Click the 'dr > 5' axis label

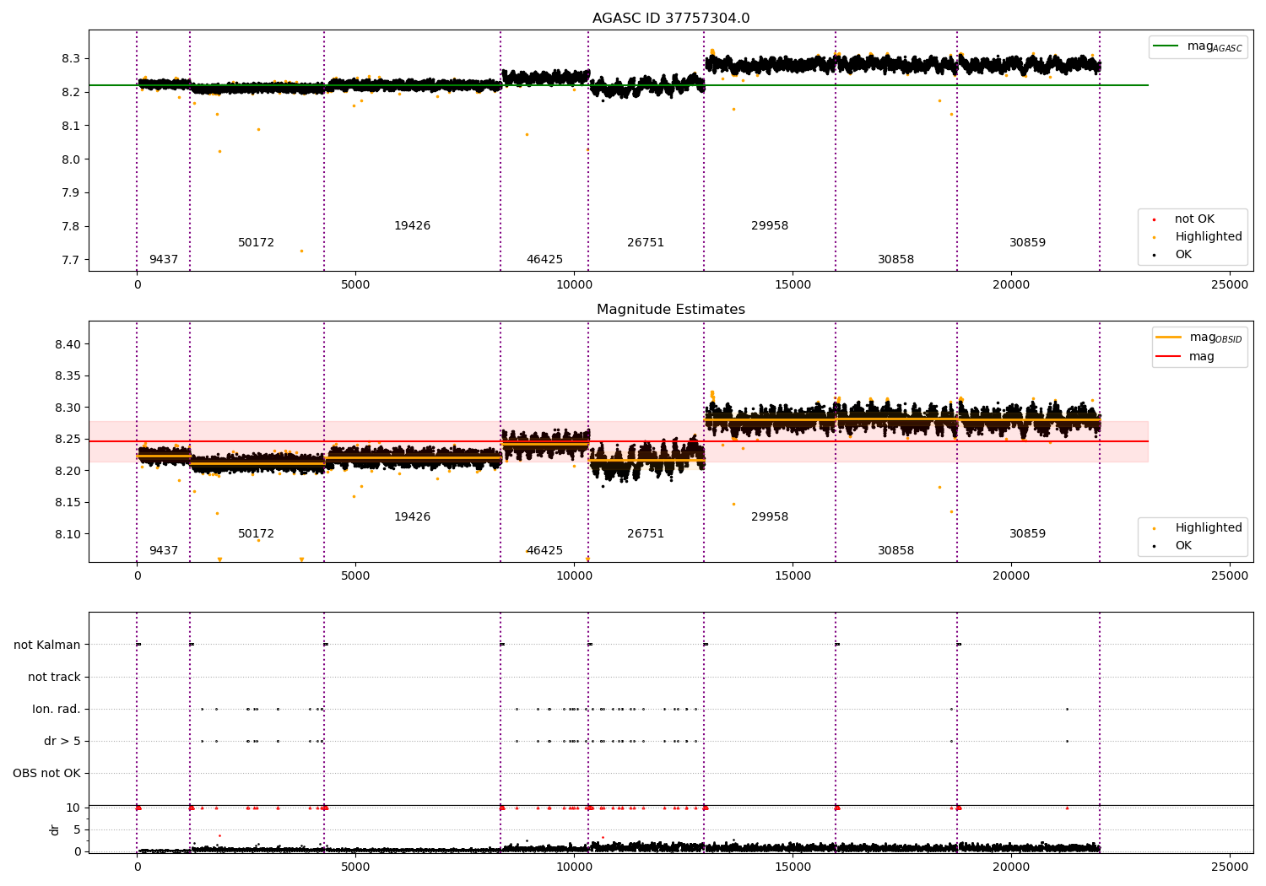pyautogui.click(x=62, y=741)
